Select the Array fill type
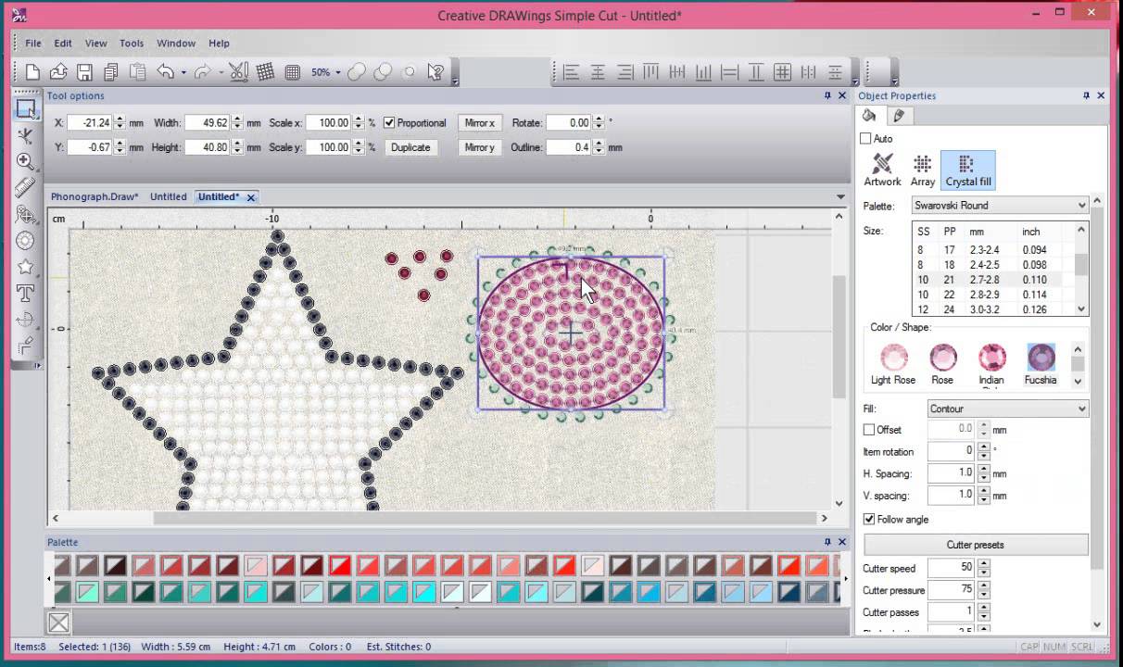The width and height of the screenshot is (1123, 667). click(x=923, y=170)
